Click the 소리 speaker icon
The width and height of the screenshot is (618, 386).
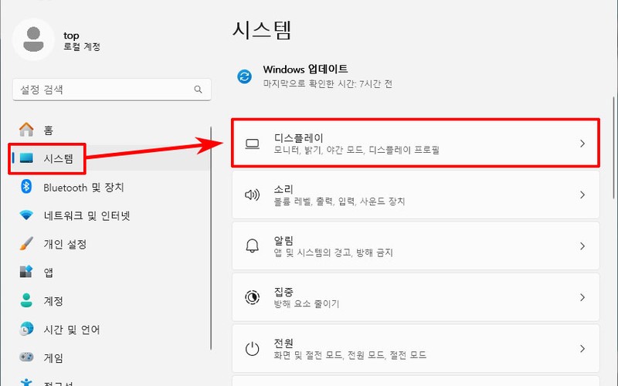(253, 195)
